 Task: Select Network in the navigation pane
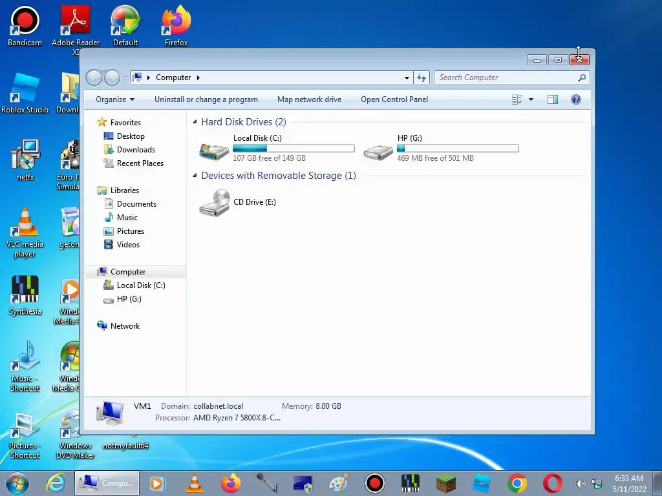click(125, 326)
